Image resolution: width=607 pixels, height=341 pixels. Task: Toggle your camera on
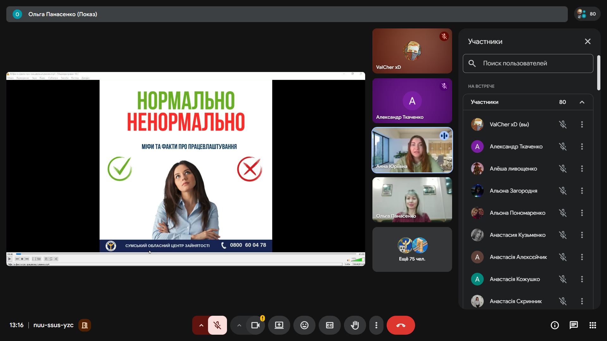[x=255, y=325]
